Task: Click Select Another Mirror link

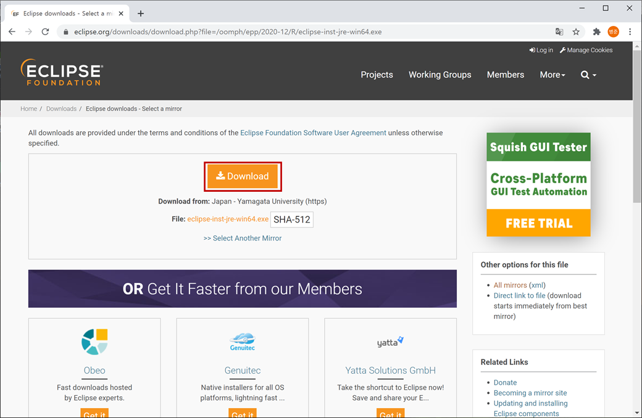Action: pyautogui.click(x=243, y=238)
